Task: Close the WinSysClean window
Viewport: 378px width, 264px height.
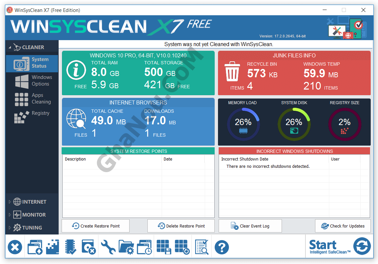Action: (x=363, y=10)
